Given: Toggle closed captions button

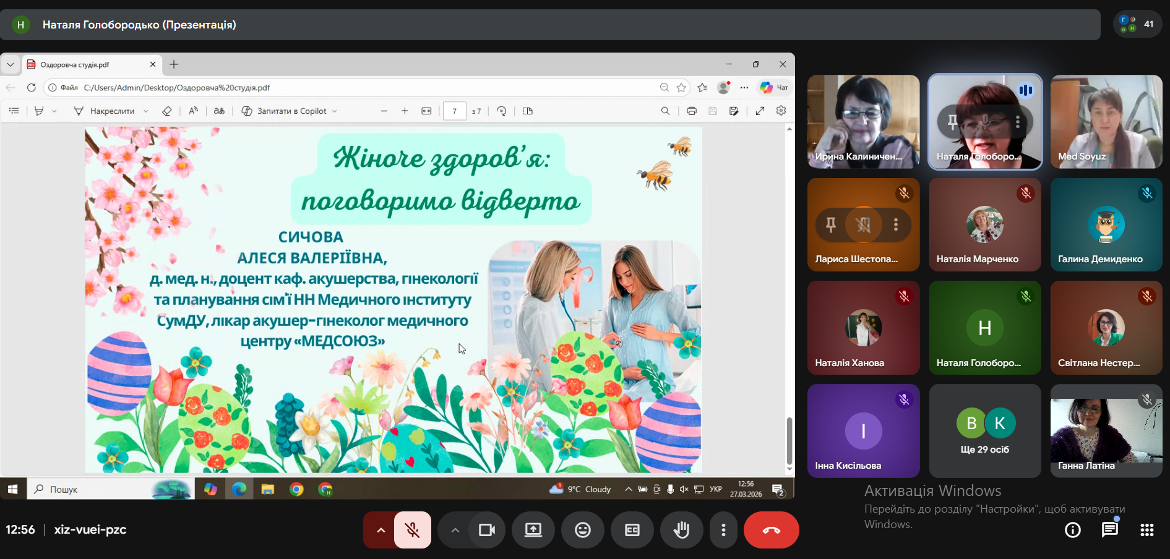Looking at the screenshot, I should (x=632, y=530).
